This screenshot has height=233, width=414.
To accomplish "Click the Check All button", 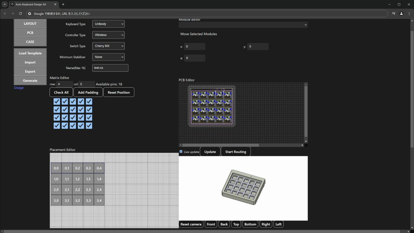I will coord(61,92).
